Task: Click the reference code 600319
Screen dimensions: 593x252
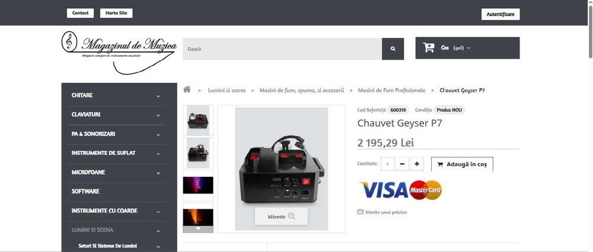Action: (398, 110)
